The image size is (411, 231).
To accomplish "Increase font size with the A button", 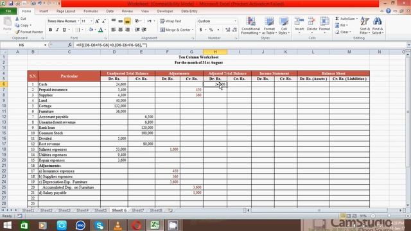I will coord(97,21).
